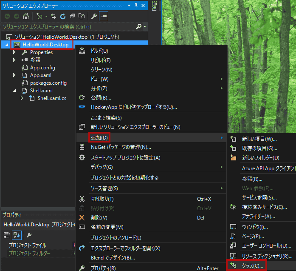Viewport: 296px width, 271px height.
Task: Choose 新しい項目(W)... in submenu
Action: coord(262,139)
